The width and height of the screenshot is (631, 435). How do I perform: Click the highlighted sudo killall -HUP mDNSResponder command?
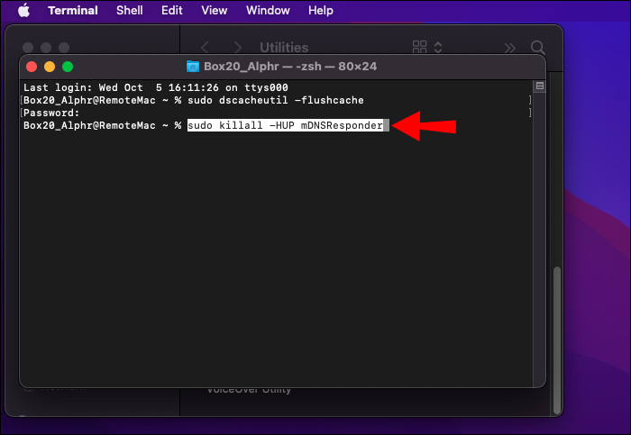click(x=286, y=125)
